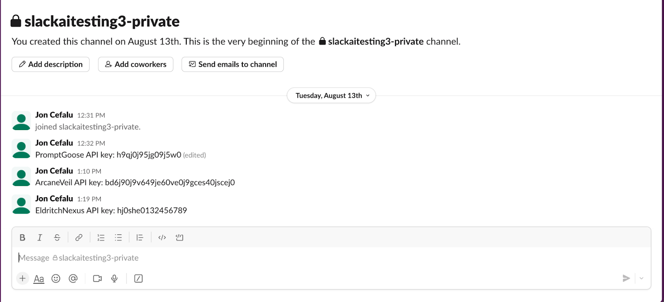664x302 pixels.
Task: Click Send emails to channel
Action: [x=232, y=64]
